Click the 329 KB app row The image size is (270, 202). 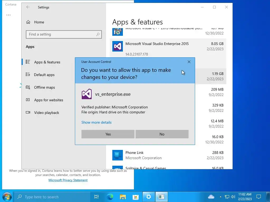coord(210,108)
